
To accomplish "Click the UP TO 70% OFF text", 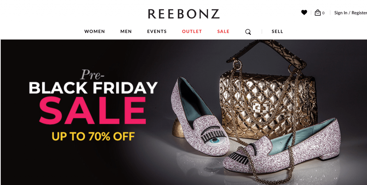I will [x=93, y=136].
